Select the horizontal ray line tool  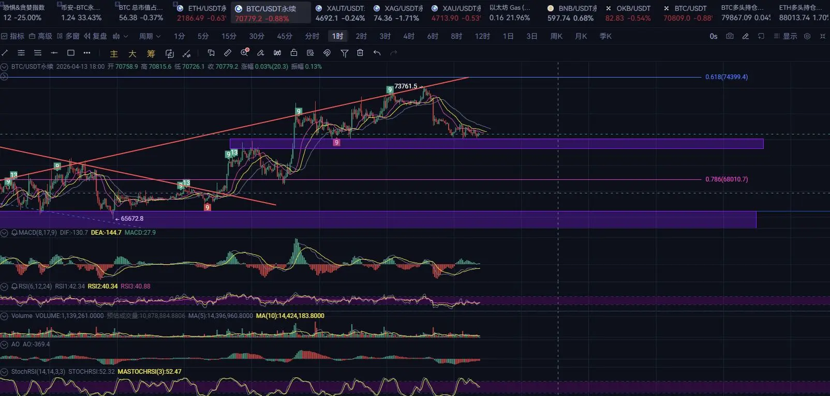point(54,53)
